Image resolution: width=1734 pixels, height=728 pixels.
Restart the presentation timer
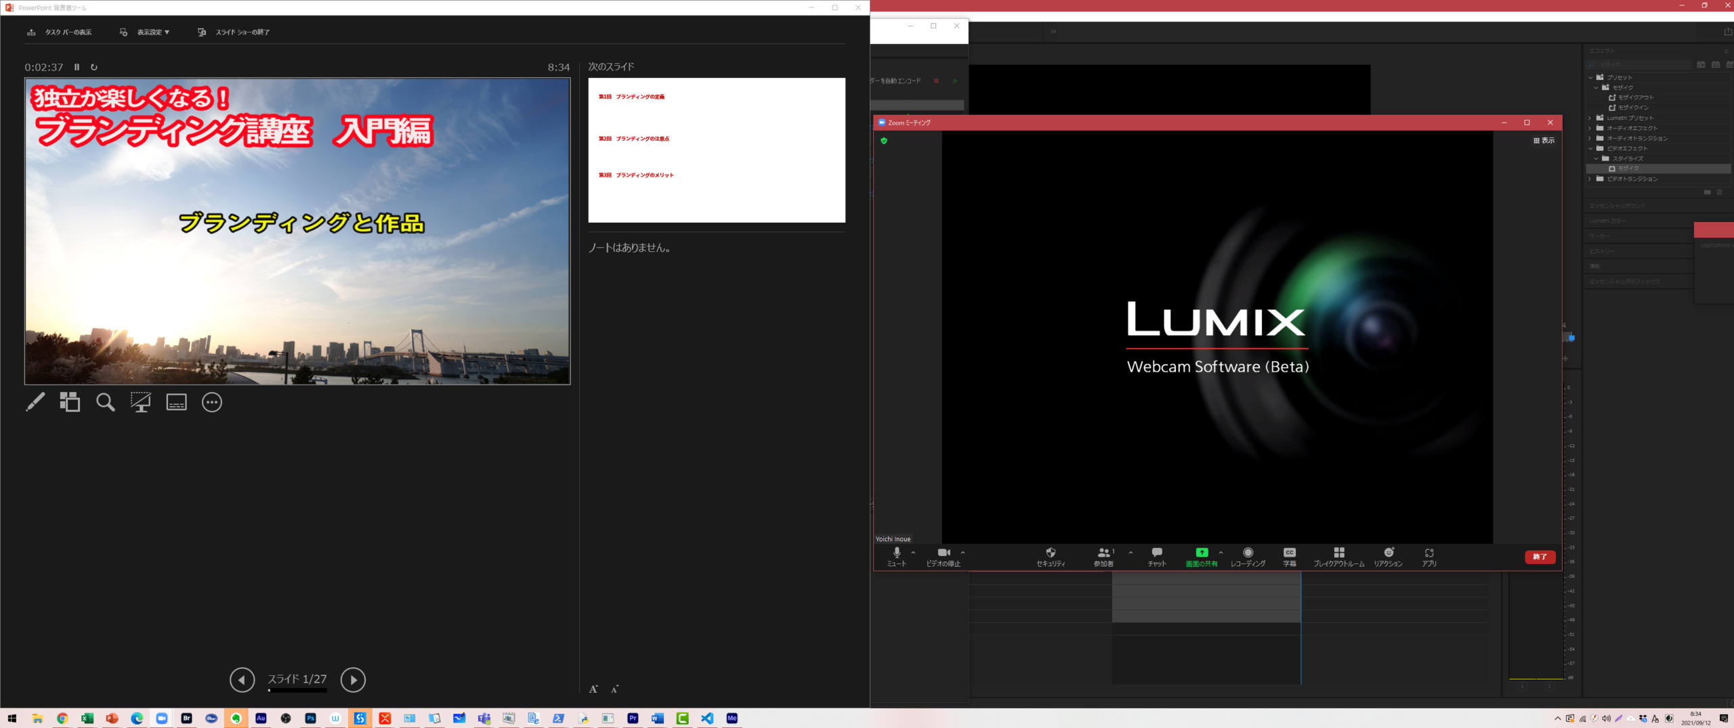click(94, 67)
